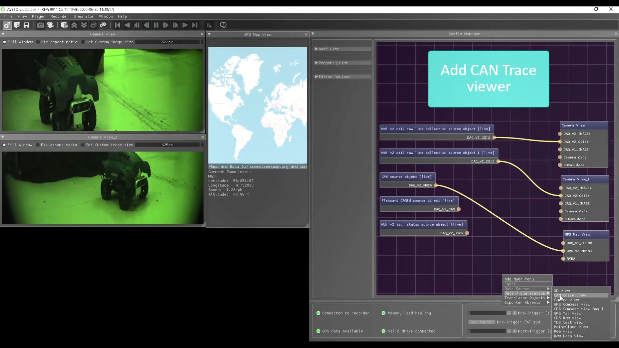619x348 pixels.
Task: Click DAQ_V2_CAN output pin on Flexcard node
Action: click(459, 209)
